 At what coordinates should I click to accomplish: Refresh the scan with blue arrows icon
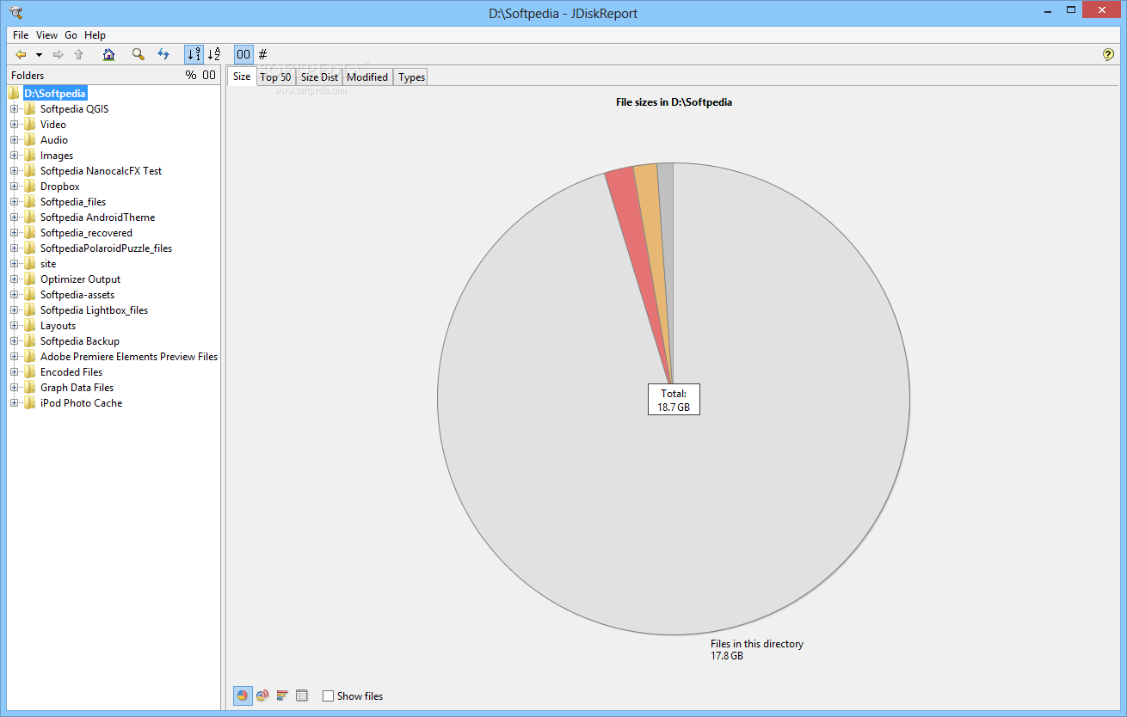(163, 54)
